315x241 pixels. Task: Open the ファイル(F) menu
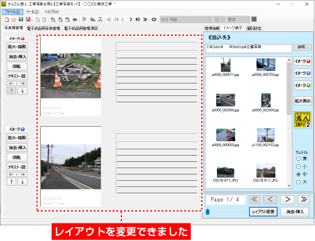click(13, 12)
